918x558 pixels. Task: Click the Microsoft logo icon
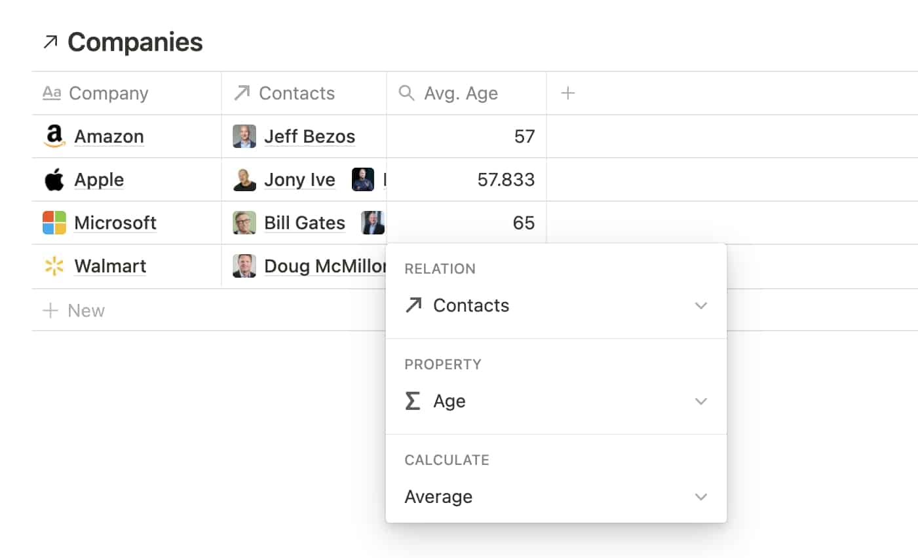click(54, 223)
